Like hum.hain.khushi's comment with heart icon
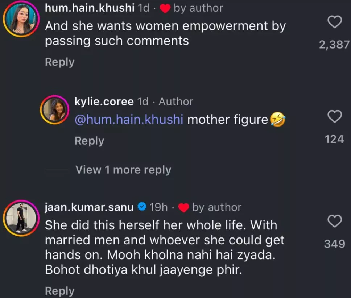The height and width of the screenshot is (298, 351). click(335, 22)
